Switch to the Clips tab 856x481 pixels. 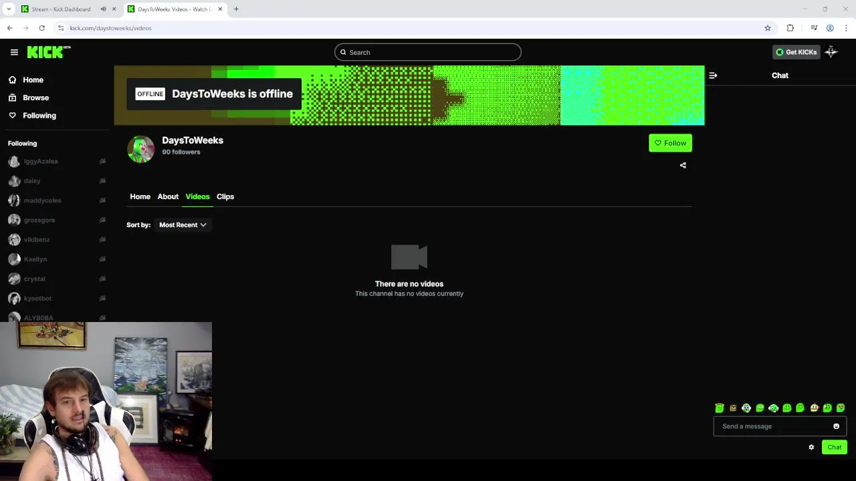(x=225, y=196)
